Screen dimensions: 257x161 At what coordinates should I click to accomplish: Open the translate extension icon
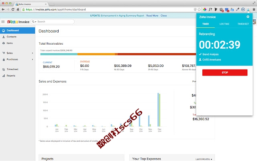tap(232, 10)
